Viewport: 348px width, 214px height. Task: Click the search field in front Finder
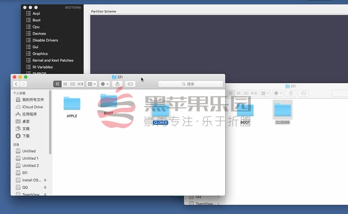[191, 84]
